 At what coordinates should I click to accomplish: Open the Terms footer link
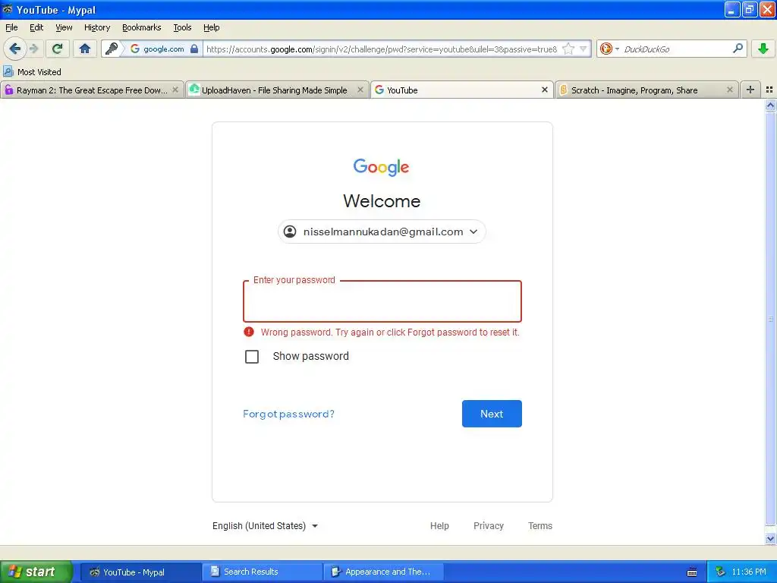(540, 526)
